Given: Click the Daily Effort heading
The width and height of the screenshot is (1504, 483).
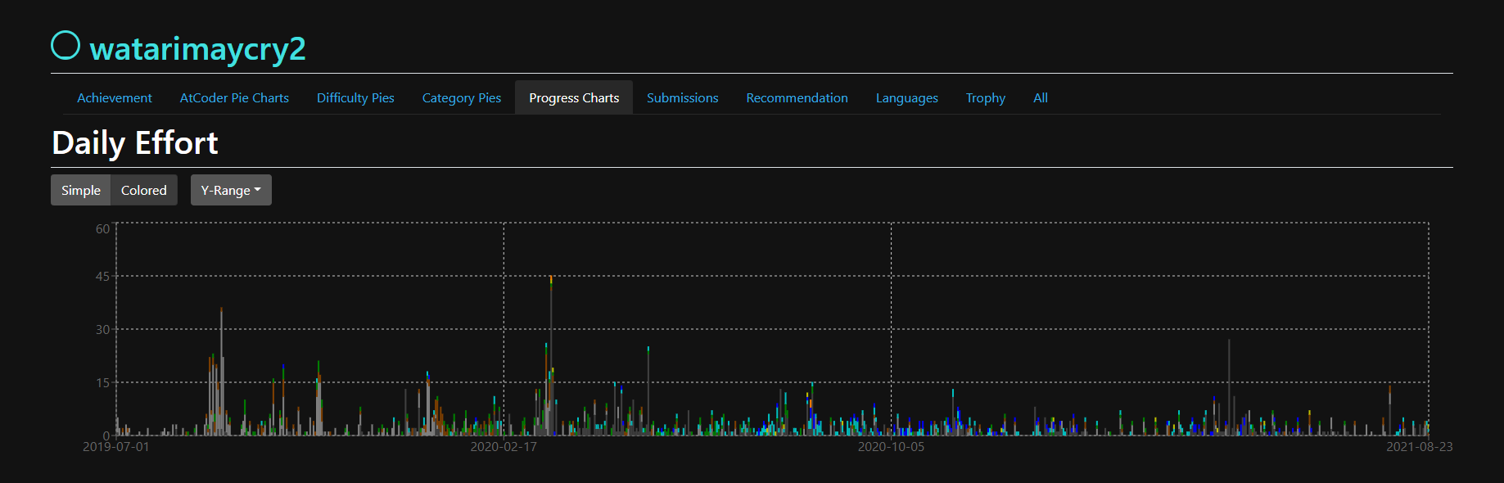Looking at the screenshot, I should [x=135, y=143].
